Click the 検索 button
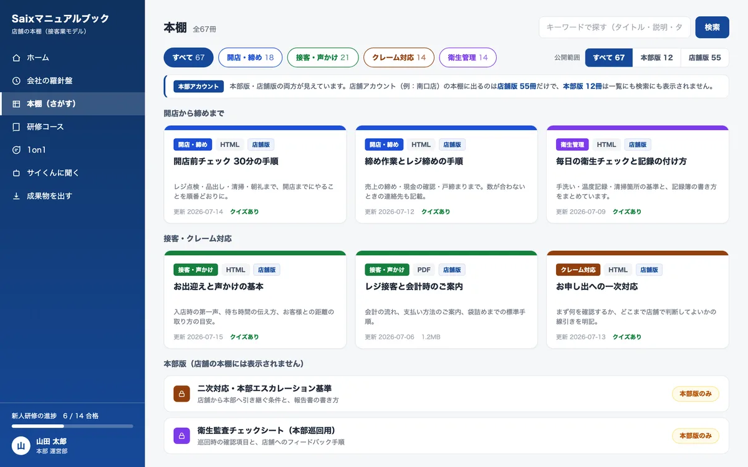The width and height of the screenshot is (748, 467). click(x=712, y=27)
